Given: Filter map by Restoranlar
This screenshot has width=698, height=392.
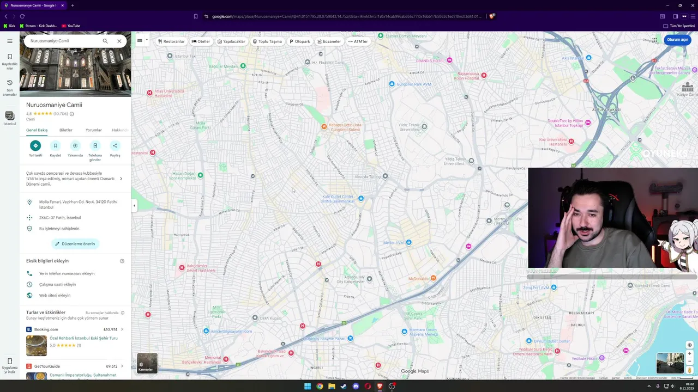Looking at the screenshot, I should [x=171, y=41].
